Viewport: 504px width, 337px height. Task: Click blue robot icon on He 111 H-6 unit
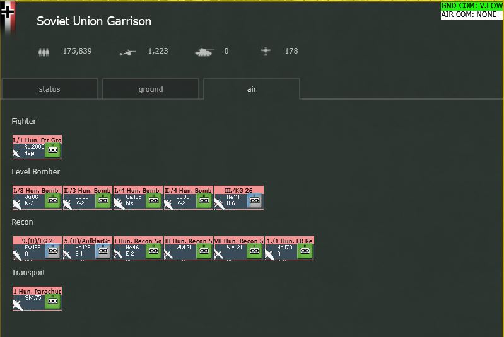click(x=254, y=200)
